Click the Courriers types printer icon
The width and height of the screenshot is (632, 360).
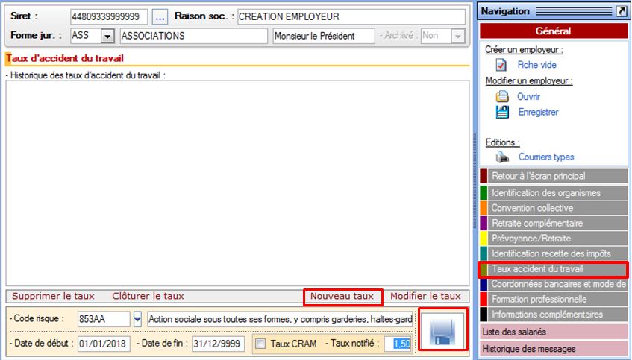(502, 157)
